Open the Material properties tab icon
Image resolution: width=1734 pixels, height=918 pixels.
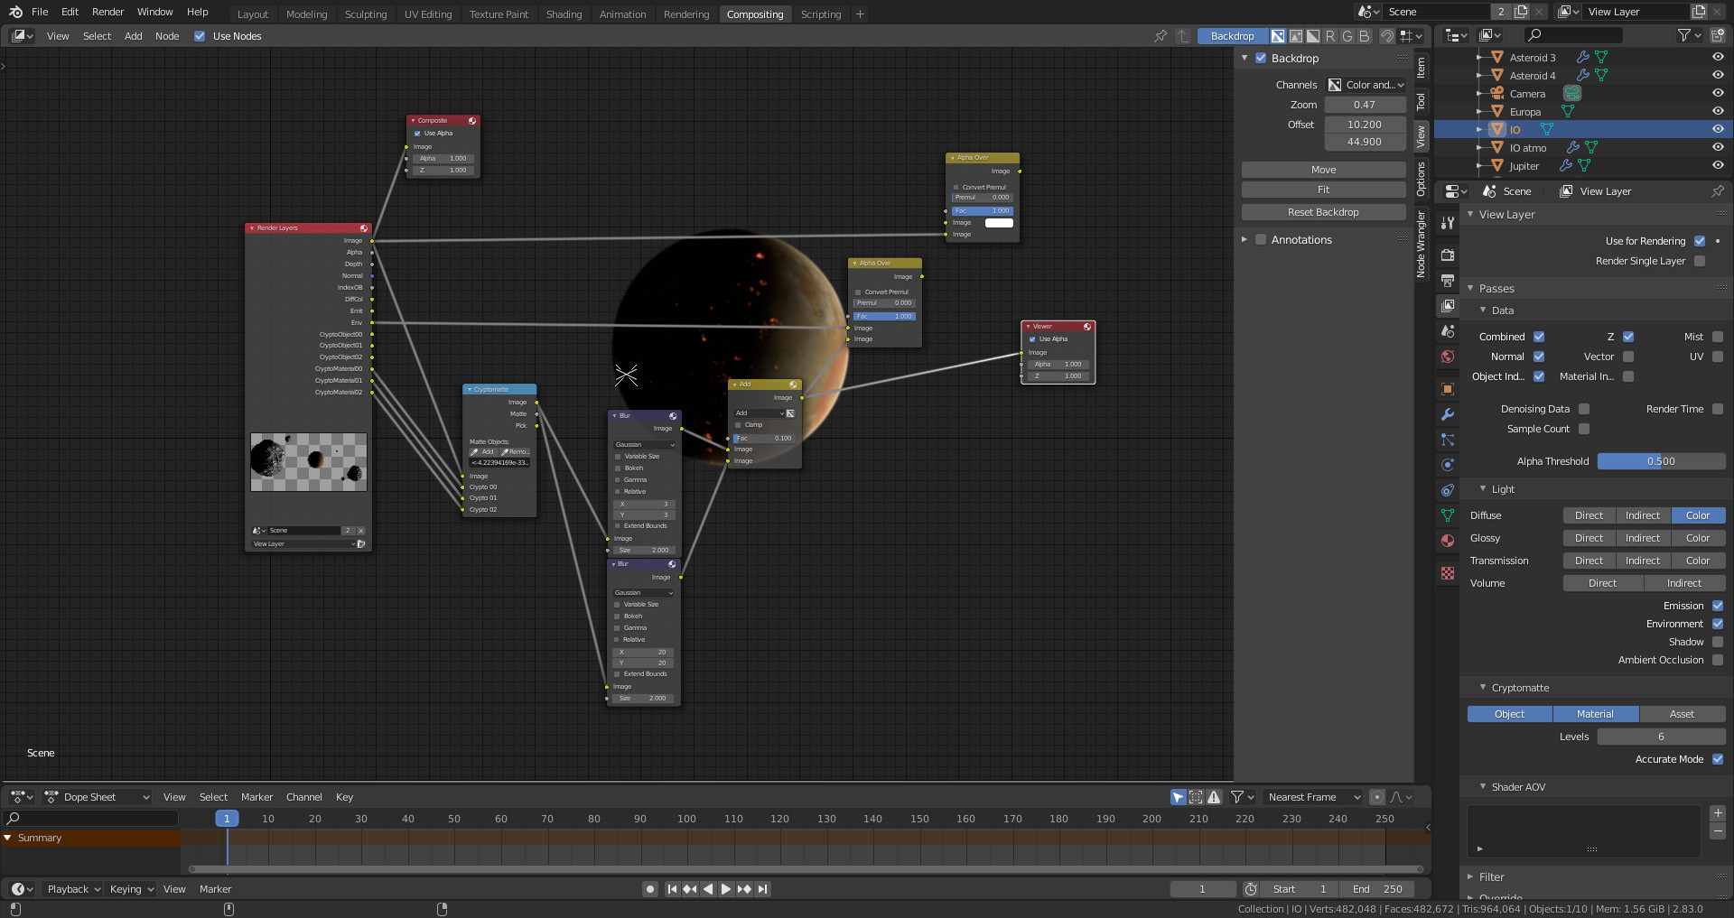pos(1448,541)
